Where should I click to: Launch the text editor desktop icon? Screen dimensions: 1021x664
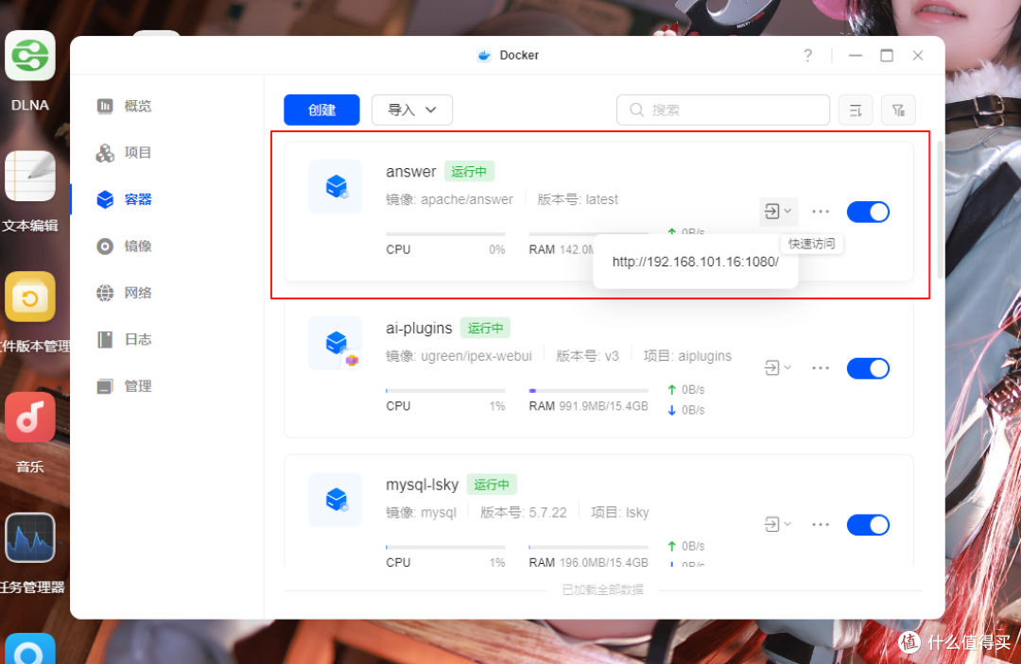tap(30, 177)
